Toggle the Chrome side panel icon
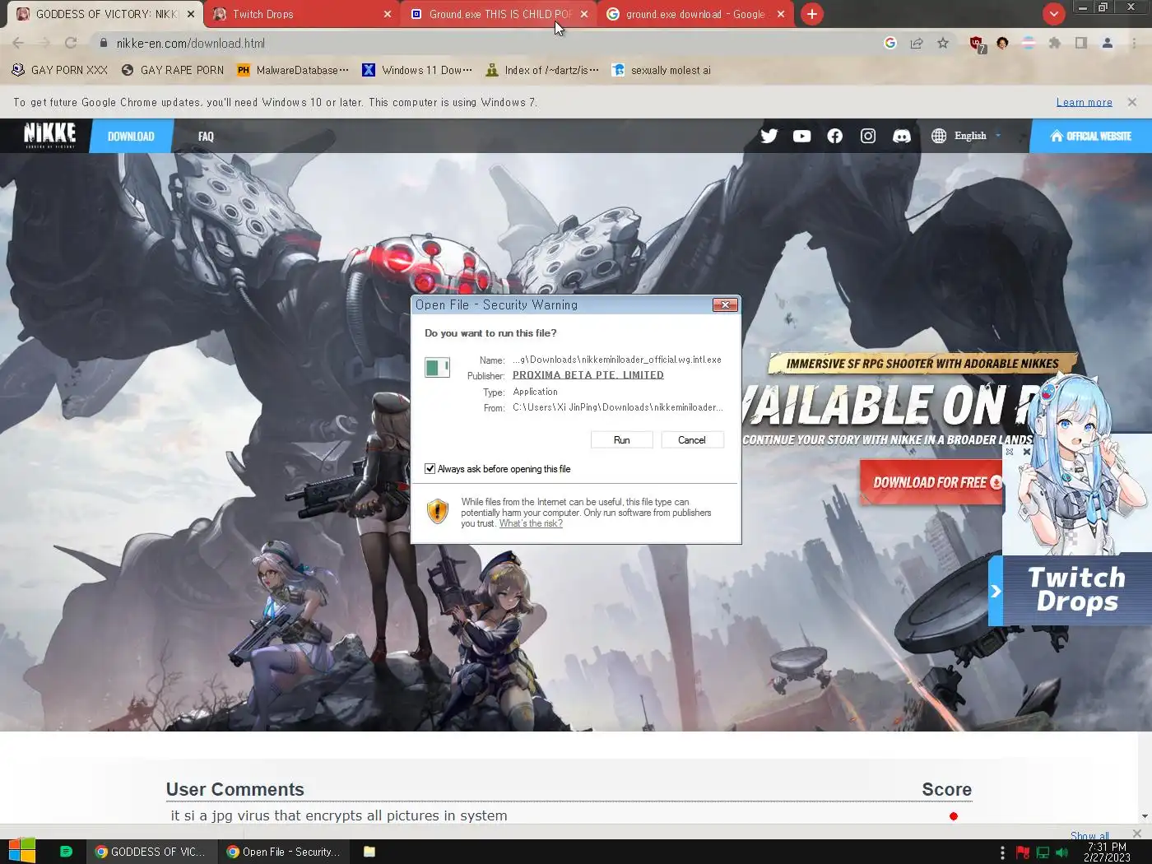 [1081, 43]
